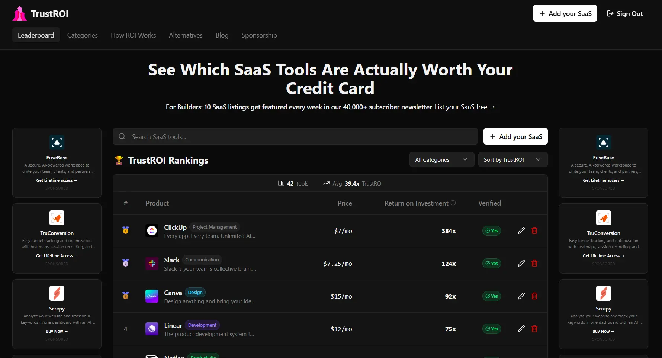Edit the Canva listing pencil icon
Image resolution: width=662 pixels, height=358 pixels.
point(521,296)
